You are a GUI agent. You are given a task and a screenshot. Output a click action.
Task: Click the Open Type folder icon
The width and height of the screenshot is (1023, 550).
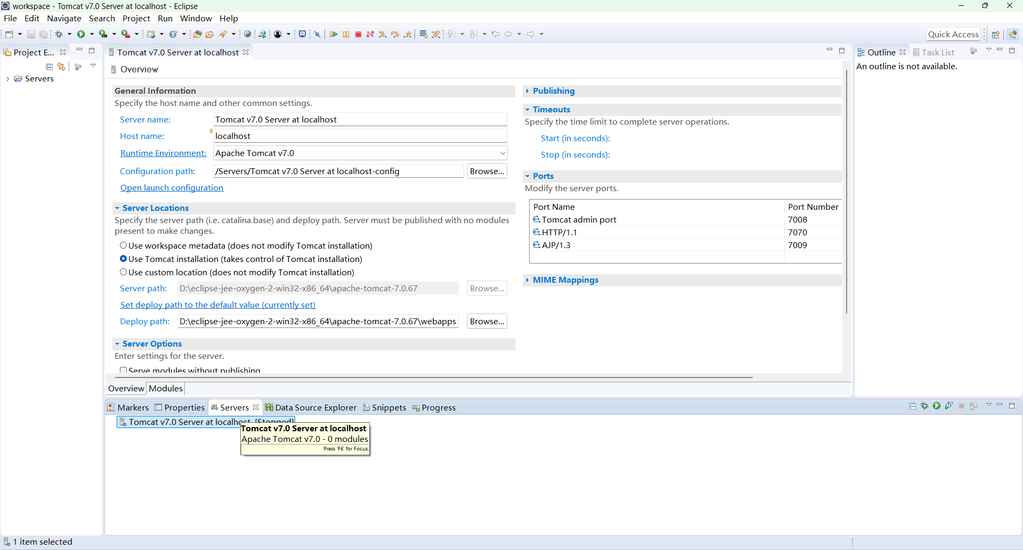point(197,34)
